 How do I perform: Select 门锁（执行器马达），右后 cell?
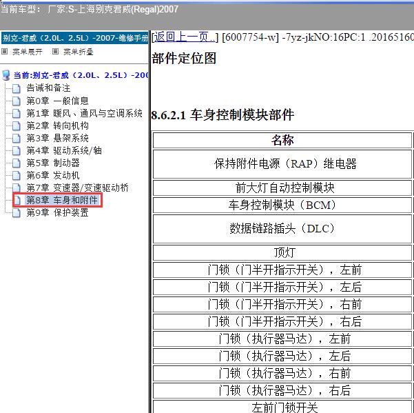(x=282, y=390)
